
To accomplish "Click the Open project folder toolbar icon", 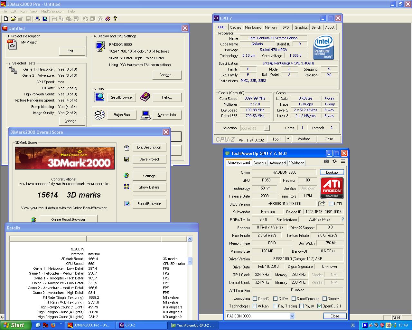I will pyautogui.click(x=13, y=19).
